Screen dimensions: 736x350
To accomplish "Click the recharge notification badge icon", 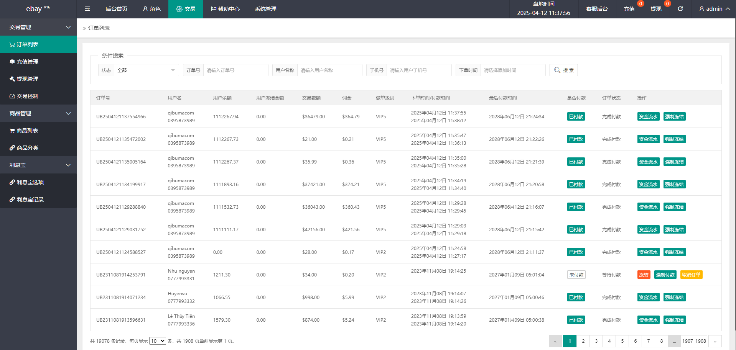I will (640, 4).
